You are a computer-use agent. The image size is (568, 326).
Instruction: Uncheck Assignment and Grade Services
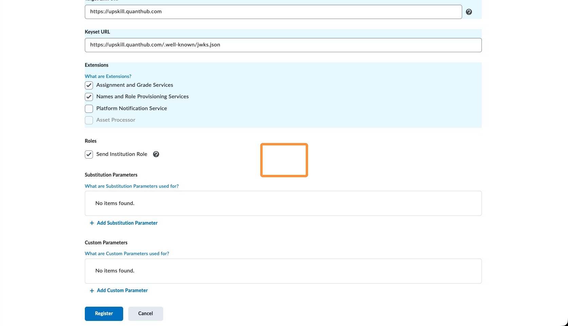click(x=89, y=85)
